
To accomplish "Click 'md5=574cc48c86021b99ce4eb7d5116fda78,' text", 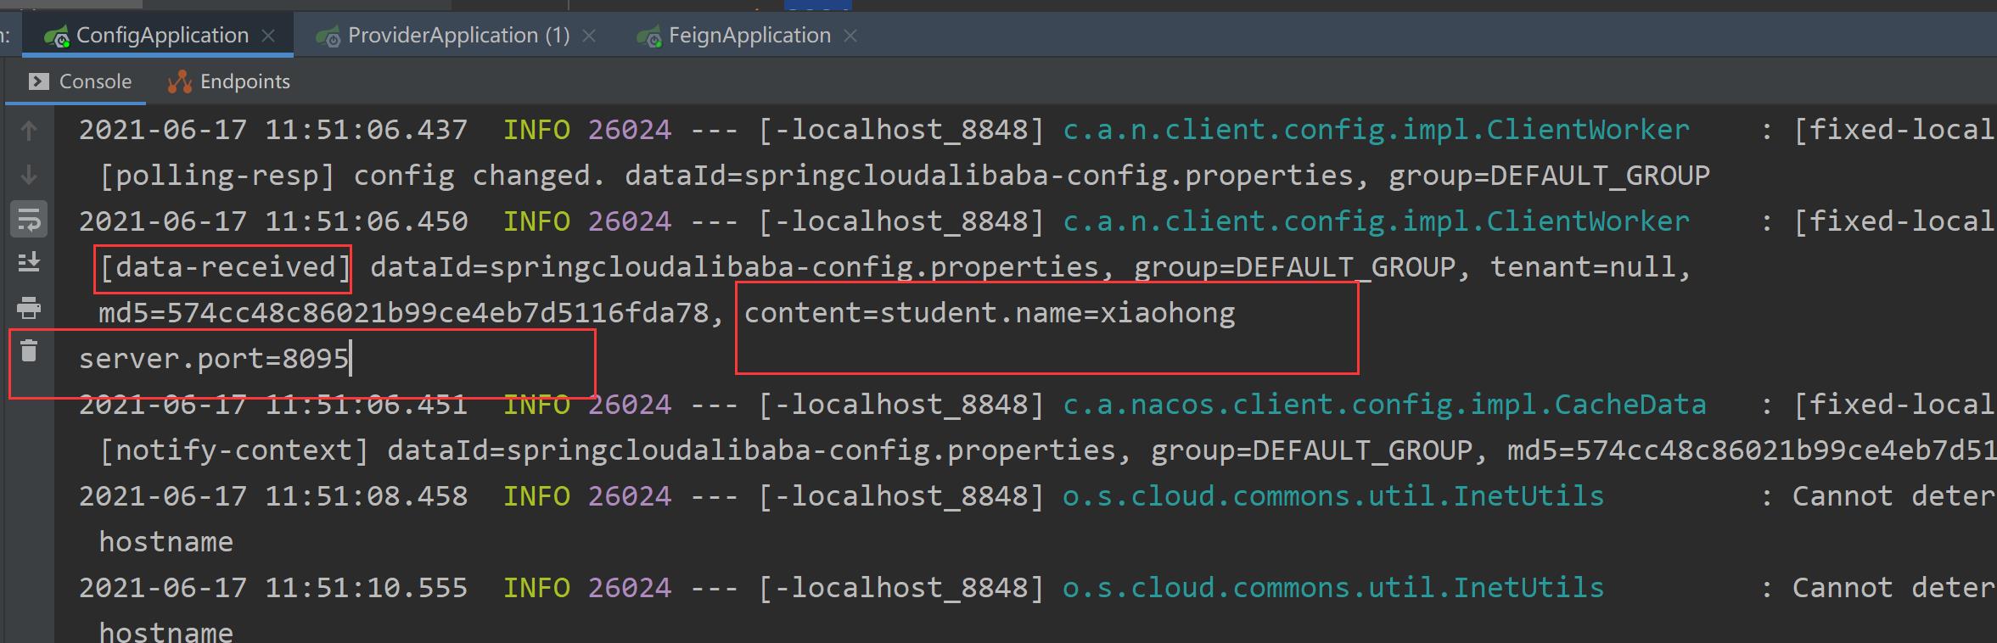I will coord(412,313).
